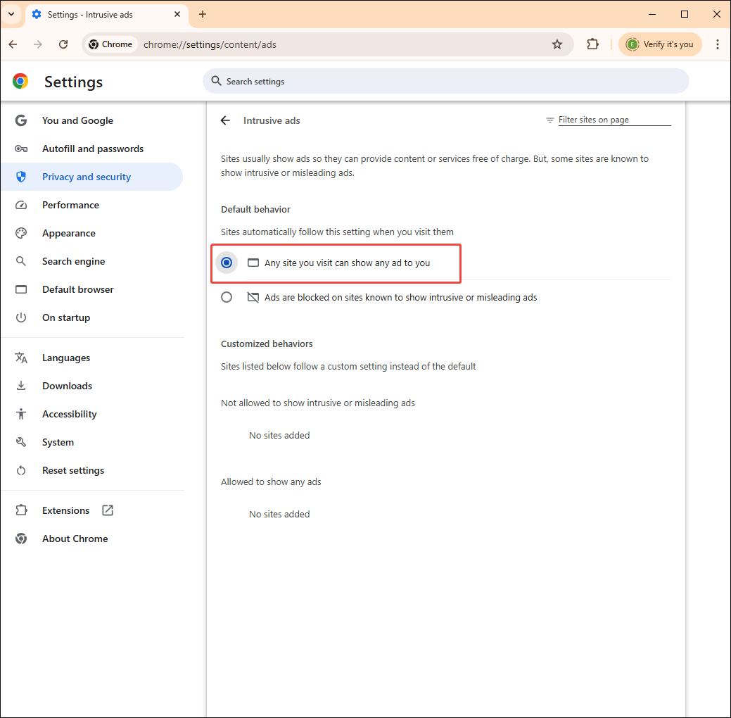Select 'Any site you visit can show any ad'
This screenshot has width=731, height=718.
(x=227, y=262)
